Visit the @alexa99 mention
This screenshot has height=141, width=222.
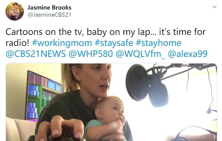[x=188, y=54]
